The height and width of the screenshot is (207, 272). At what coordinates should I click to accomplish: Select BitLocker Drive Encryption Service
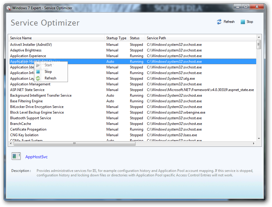pyautogui.click(x=133, y=107)
